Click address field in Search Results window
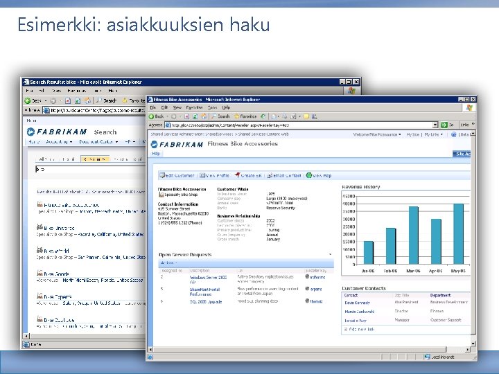499x374 pixels. (94, 110)
